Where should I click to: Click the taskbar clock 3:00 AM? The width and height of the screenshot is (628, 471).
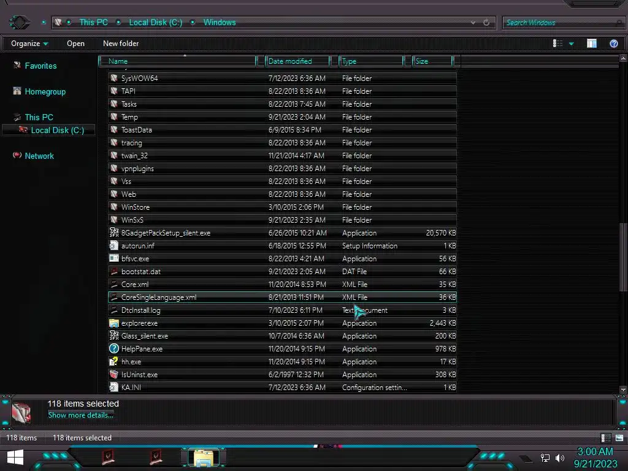595,452
